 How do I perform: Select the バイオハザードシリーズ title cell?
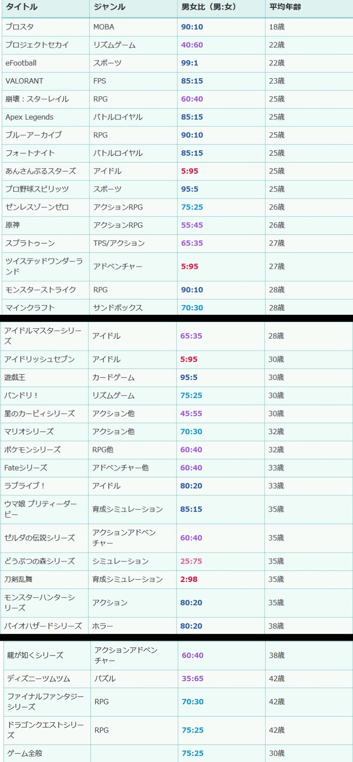click(x=45, y=626)
